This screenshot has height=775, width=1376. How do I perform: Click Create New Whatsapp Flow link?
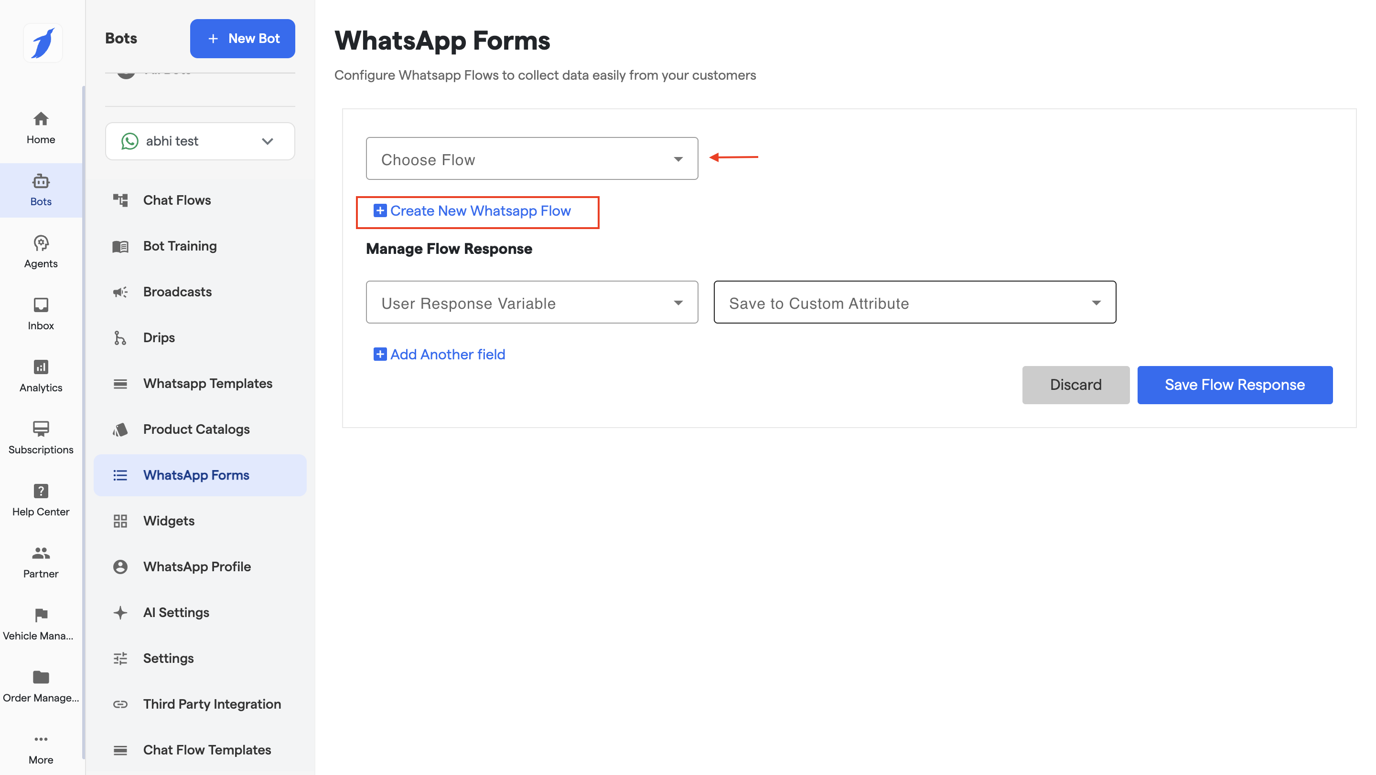point(479,211)
